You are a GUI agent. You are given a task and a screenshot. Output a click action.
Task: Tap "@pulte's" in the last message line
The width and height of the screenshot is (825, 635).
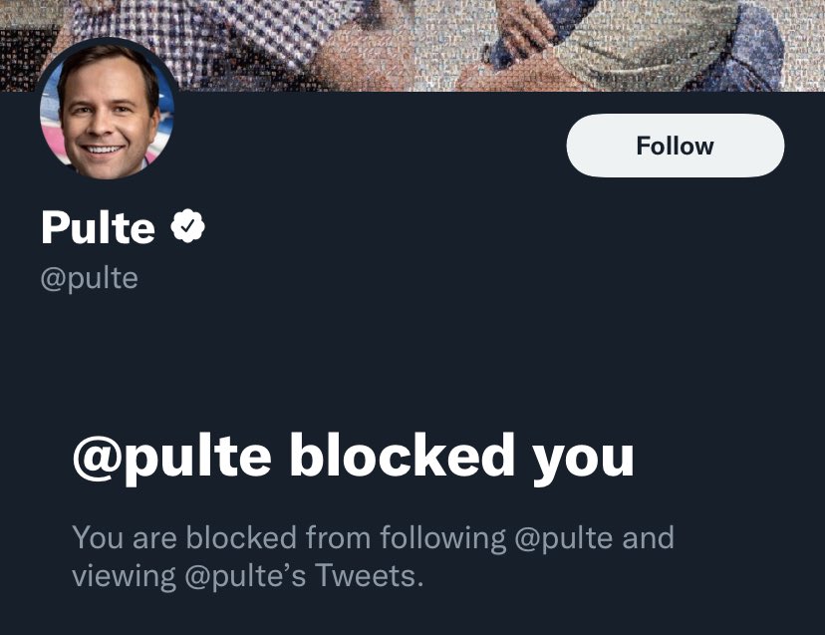point(249,577)
